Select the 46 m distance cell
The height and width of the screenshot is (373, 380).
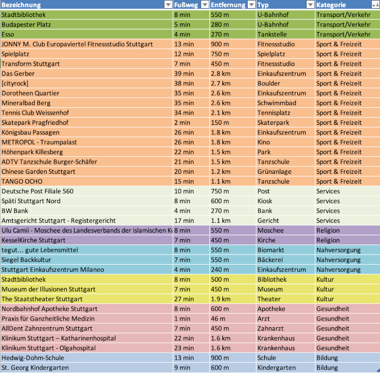coord(233,318)
